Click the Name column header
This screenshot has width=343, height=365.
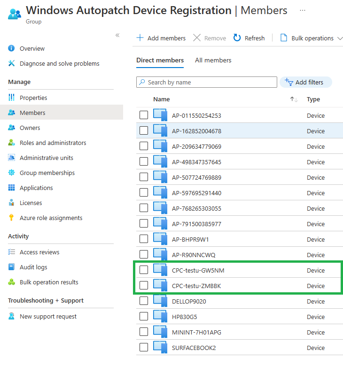(161, 99)
